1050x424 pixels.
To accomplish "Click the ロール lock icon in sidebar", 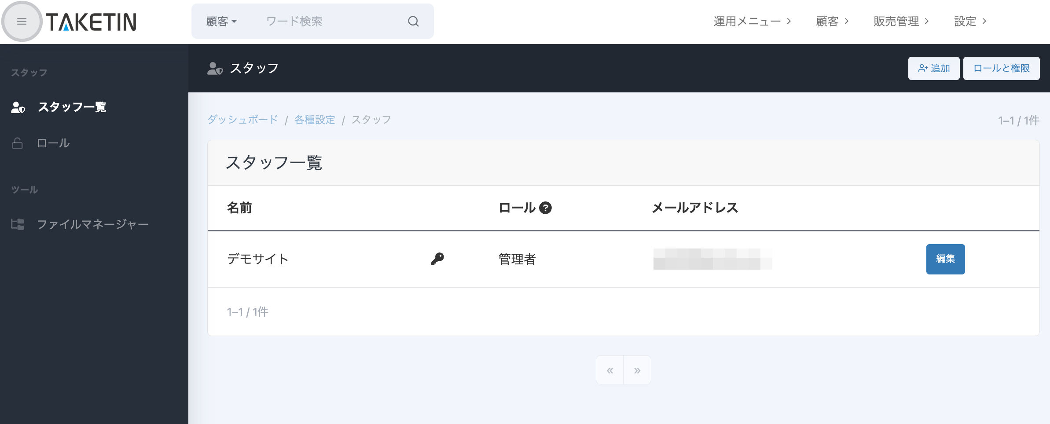I will click(x=18, y=143).
